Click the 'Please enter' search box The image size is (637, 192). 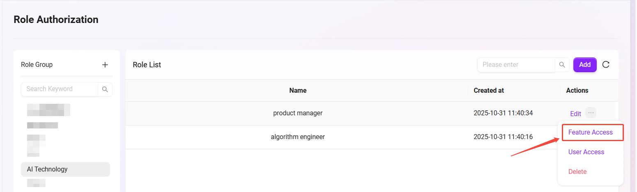tap(516, 65)
